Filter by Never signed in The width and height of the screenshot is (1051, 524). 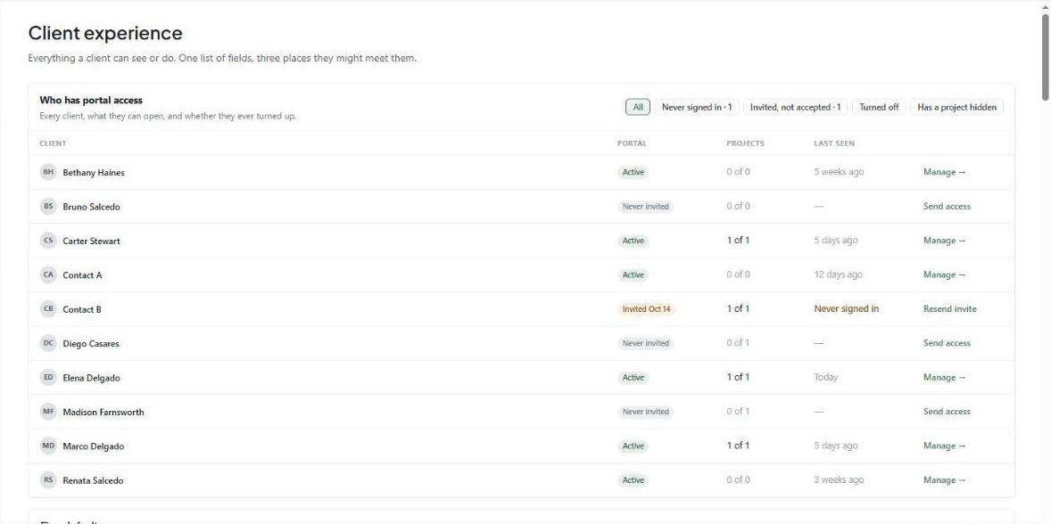(697, 107)
